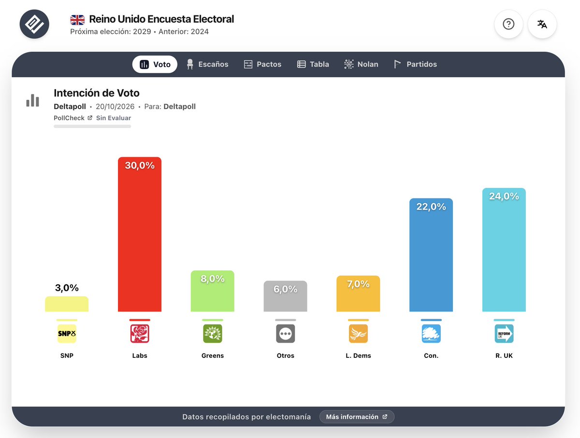Go to the Partidos tab
The height and width of the screenshot is (438, 580).
click(415, 64)
